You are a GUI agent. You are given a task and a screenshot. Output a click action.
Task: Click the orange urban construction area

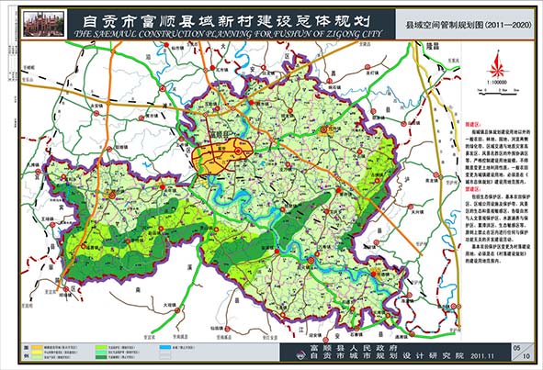(x=222, y=155)
